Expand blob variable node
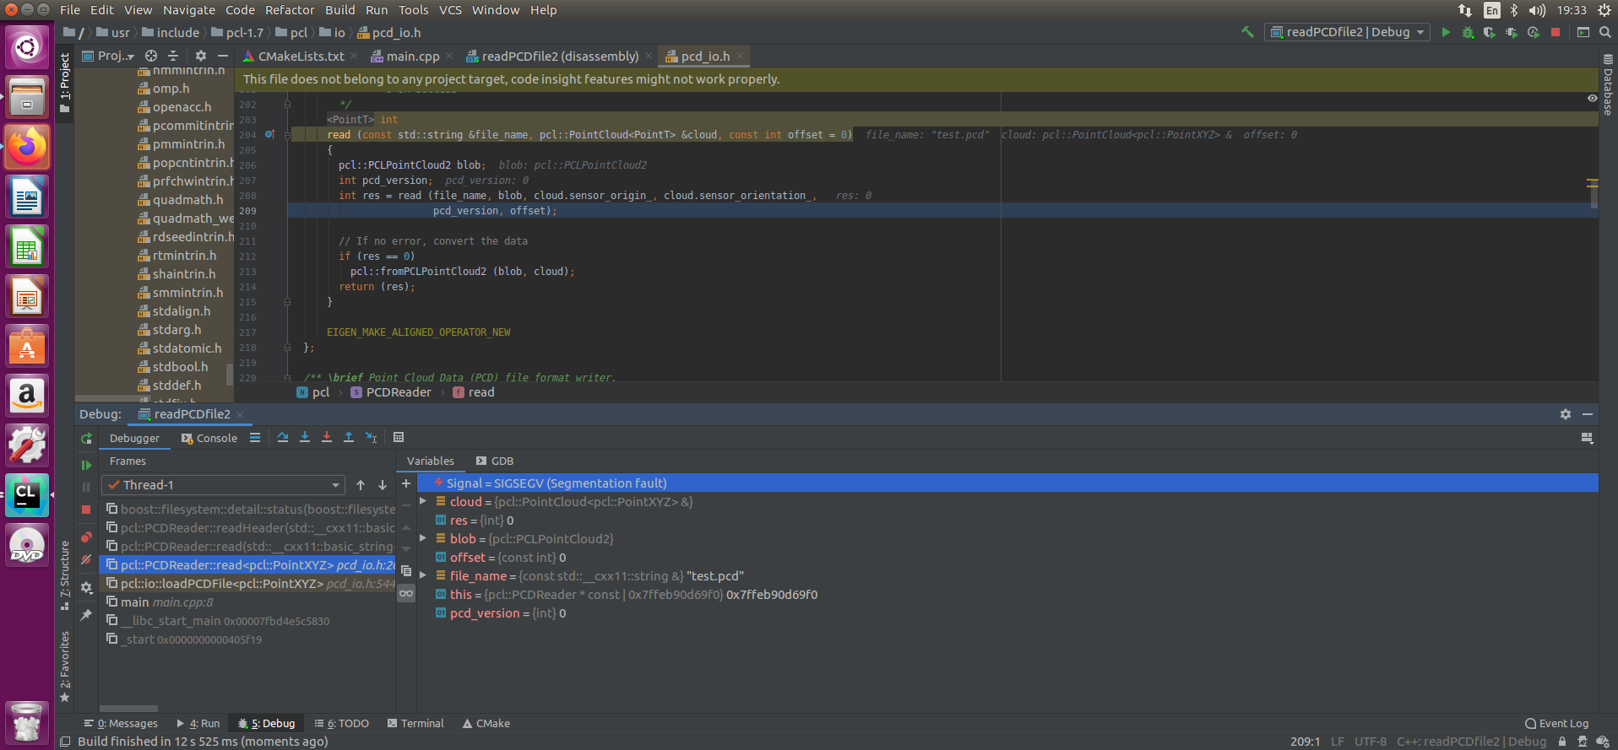The image size is (1618, 750). click(x=423, y=538)
